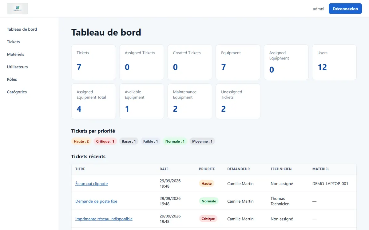Screen dimensions: 369x230
Task: Click the Unassigned Tickets card
Action: pyautogui.click(x=238, y=101)
